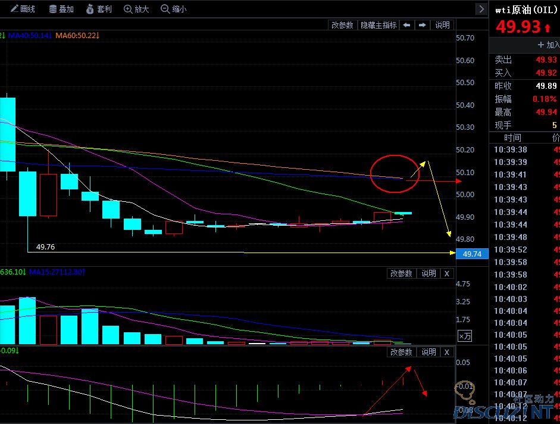Zoom in with 放大 magnifier
This screenshot has height=424, width=560.
pyautogui.click(x=136, y=9)
